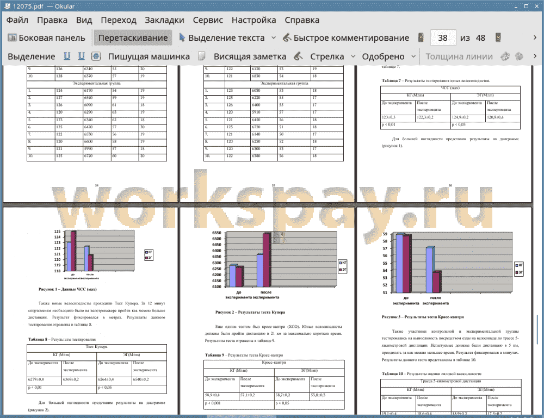Click the horizontal scrollbar at bottom
The image size is (544, 418).
pyautogui.click(x=241, y=416)
